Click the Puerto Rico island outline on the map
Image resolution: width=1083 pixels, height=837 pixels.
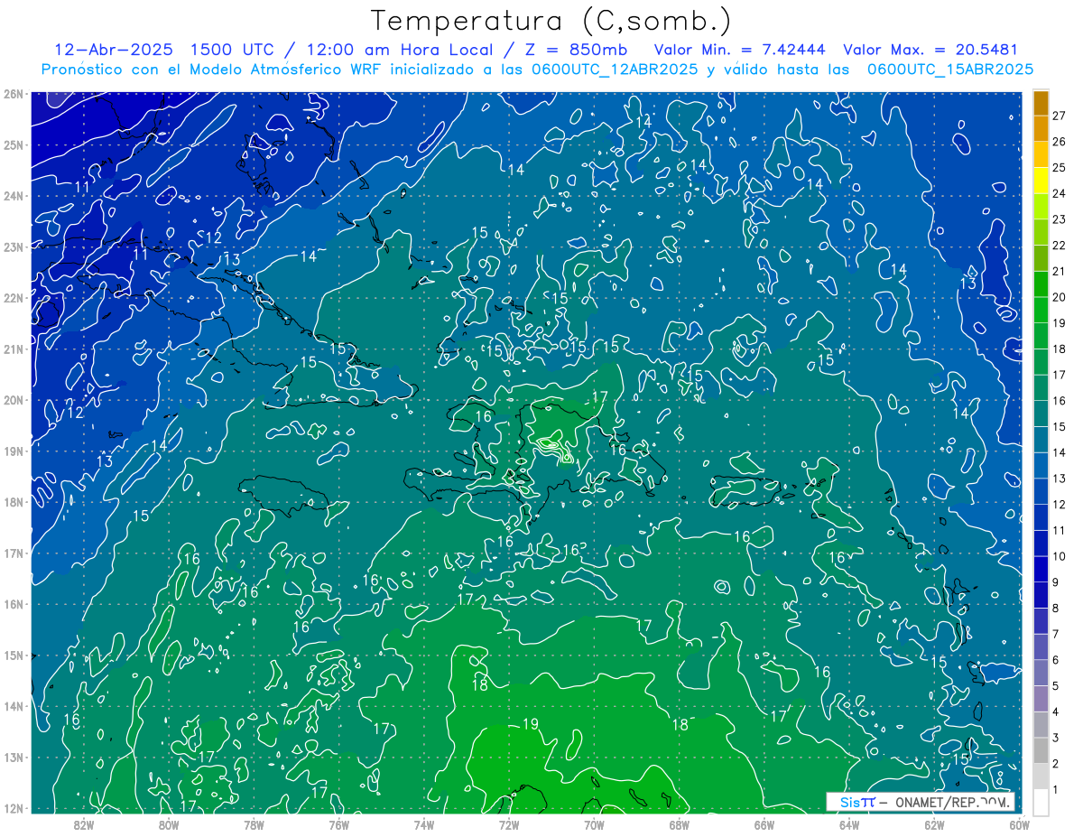click(745, 491)
